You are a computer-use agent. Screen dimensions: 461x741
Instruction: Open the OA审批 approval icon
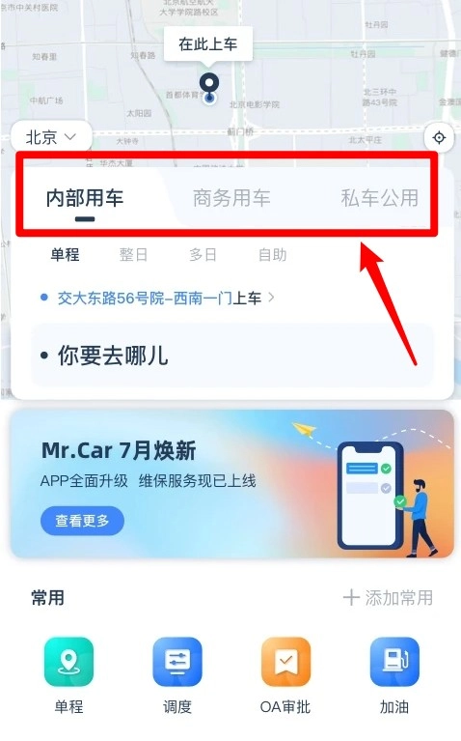point(285,662)
